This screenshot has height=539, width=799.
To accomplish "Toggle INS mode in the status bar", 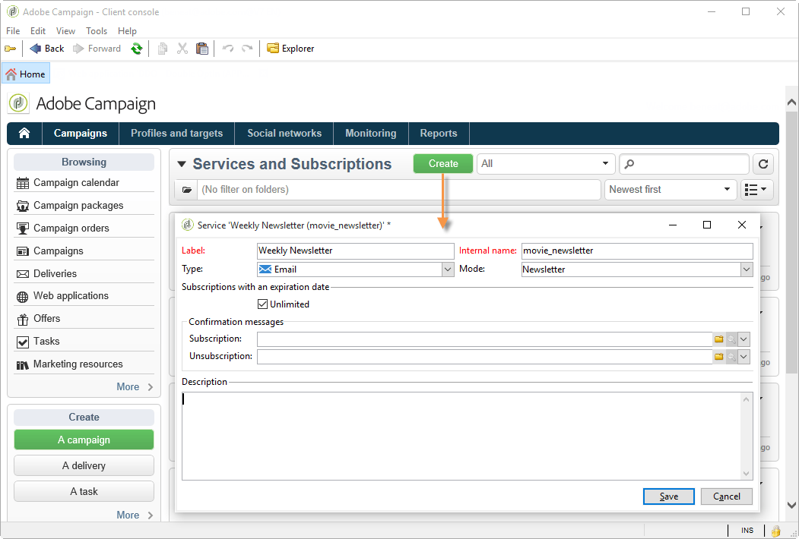I will coord(747,529).
